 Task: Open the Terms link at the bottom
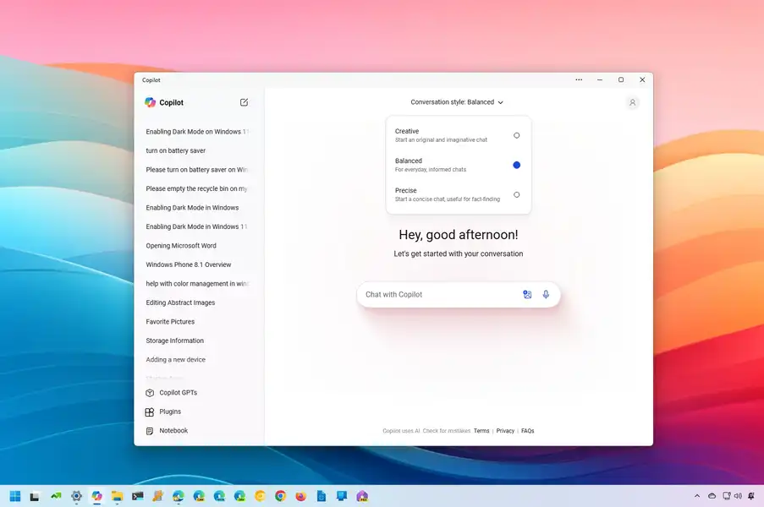(481, 430)
